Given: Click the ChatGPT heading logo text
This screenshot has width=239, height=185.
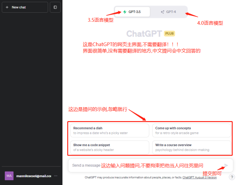Looking at the screenshot, I should click(x=144, y=34).
